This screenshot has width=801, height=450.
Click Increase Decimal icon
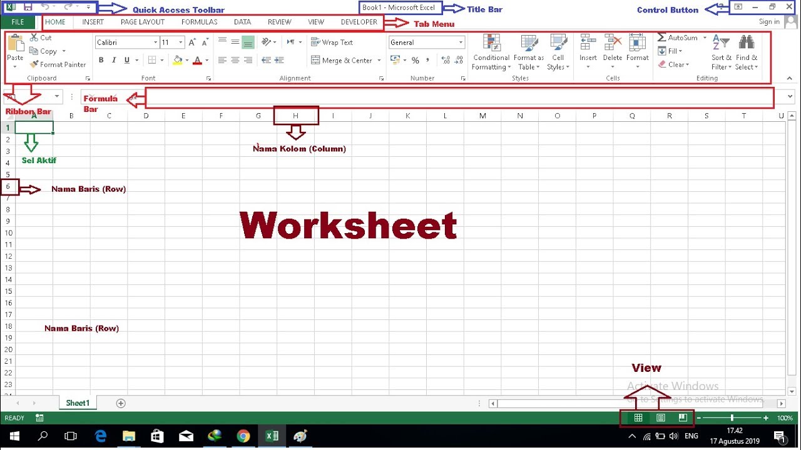[x=446, y=61]
